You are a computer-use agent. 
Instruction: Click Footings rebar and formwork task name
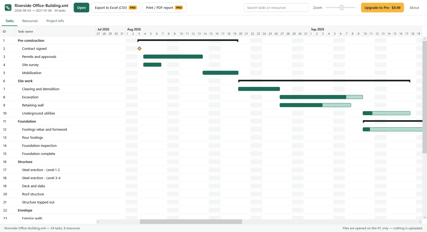click(x=45, y=129)
